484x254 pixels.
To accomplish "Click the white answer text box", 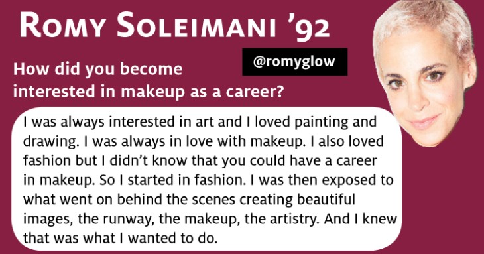I will 207,179.
